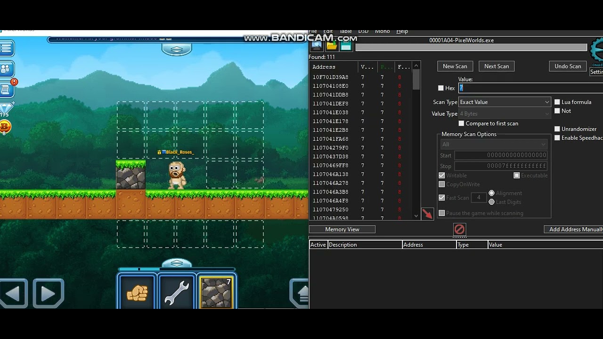The image size is (603, 339).
Task: Expand the inventory panel handle above hotbar
Action: [177, 263]
